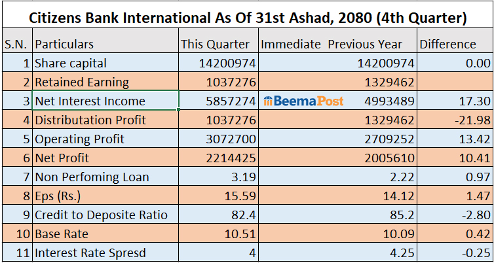Click the S.N. header cell
This screenshot has height=263, width=494.
[x=18, y=44]
